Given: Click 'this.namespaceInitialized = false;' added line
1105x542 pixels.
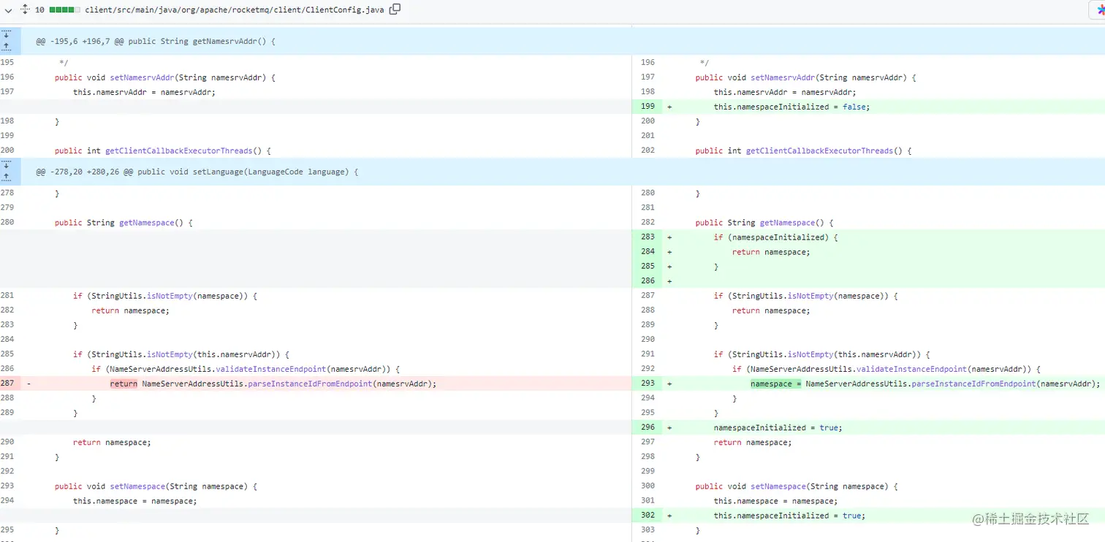Looking at the screenshot, I should (x=792, y=107).
